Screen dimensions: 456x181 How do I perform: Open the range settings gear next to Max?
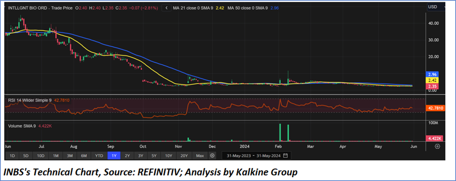tap(212, 155)
